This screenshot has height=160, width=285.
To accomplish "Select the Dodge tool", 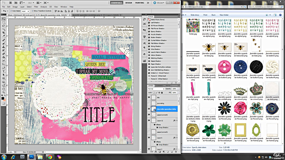I will pos(3,64).
